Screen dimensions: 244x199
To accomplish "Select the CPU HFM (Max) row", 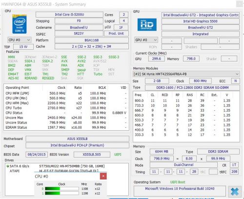I will (x=66, y=103).
